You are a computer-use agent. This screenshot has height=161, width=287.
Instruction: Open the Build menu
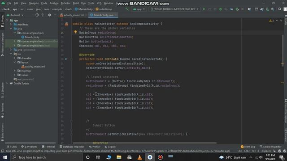[76, 3]
